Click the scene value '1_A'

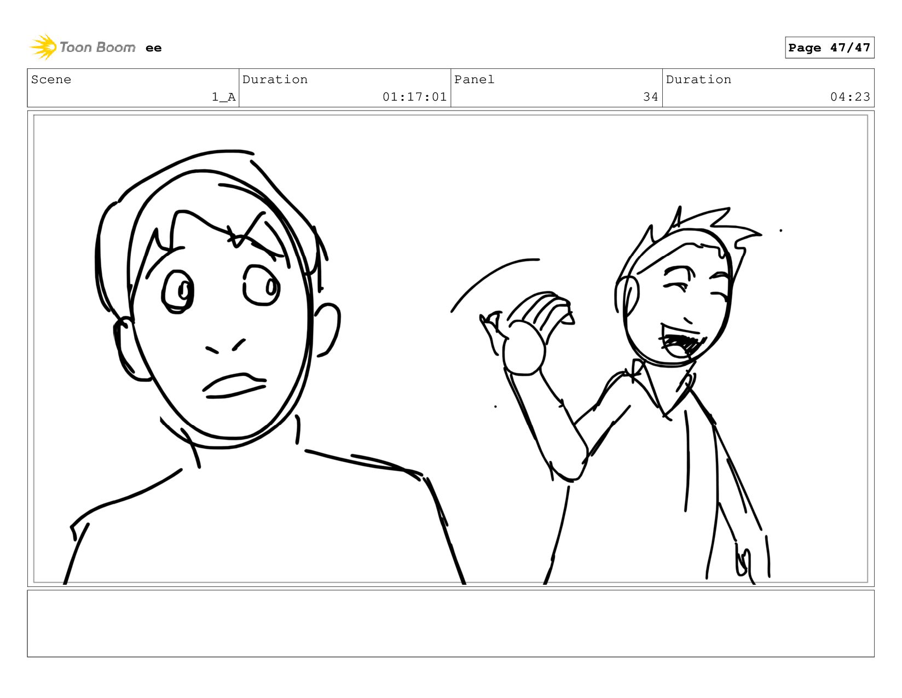pyautogui.click(x=224, y=97)
